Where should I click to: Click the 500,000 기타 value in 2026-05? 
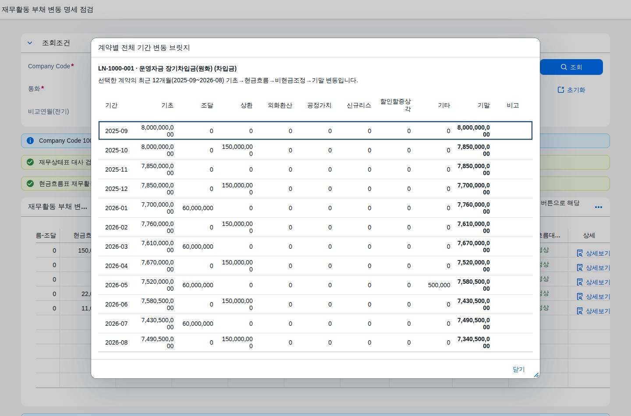click(x=439, y=285)
